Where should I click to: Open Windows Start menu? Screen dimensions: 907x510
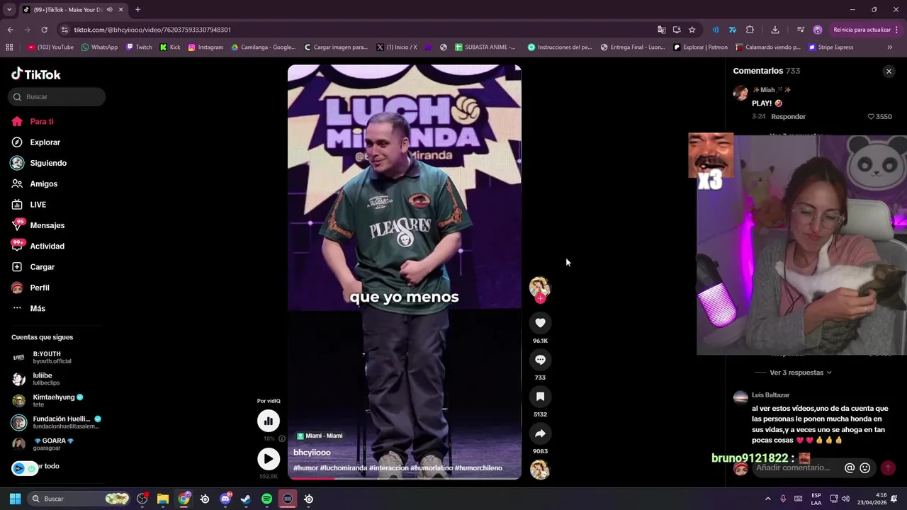coord(15,499)
